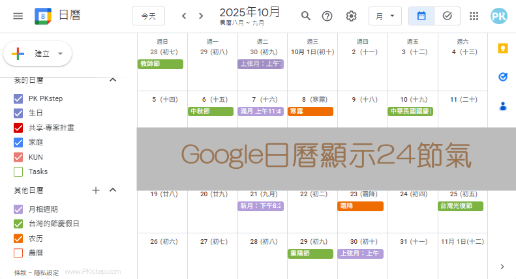Open the 霜降 event on October 23
516x279 pixels.
point(360,206)
